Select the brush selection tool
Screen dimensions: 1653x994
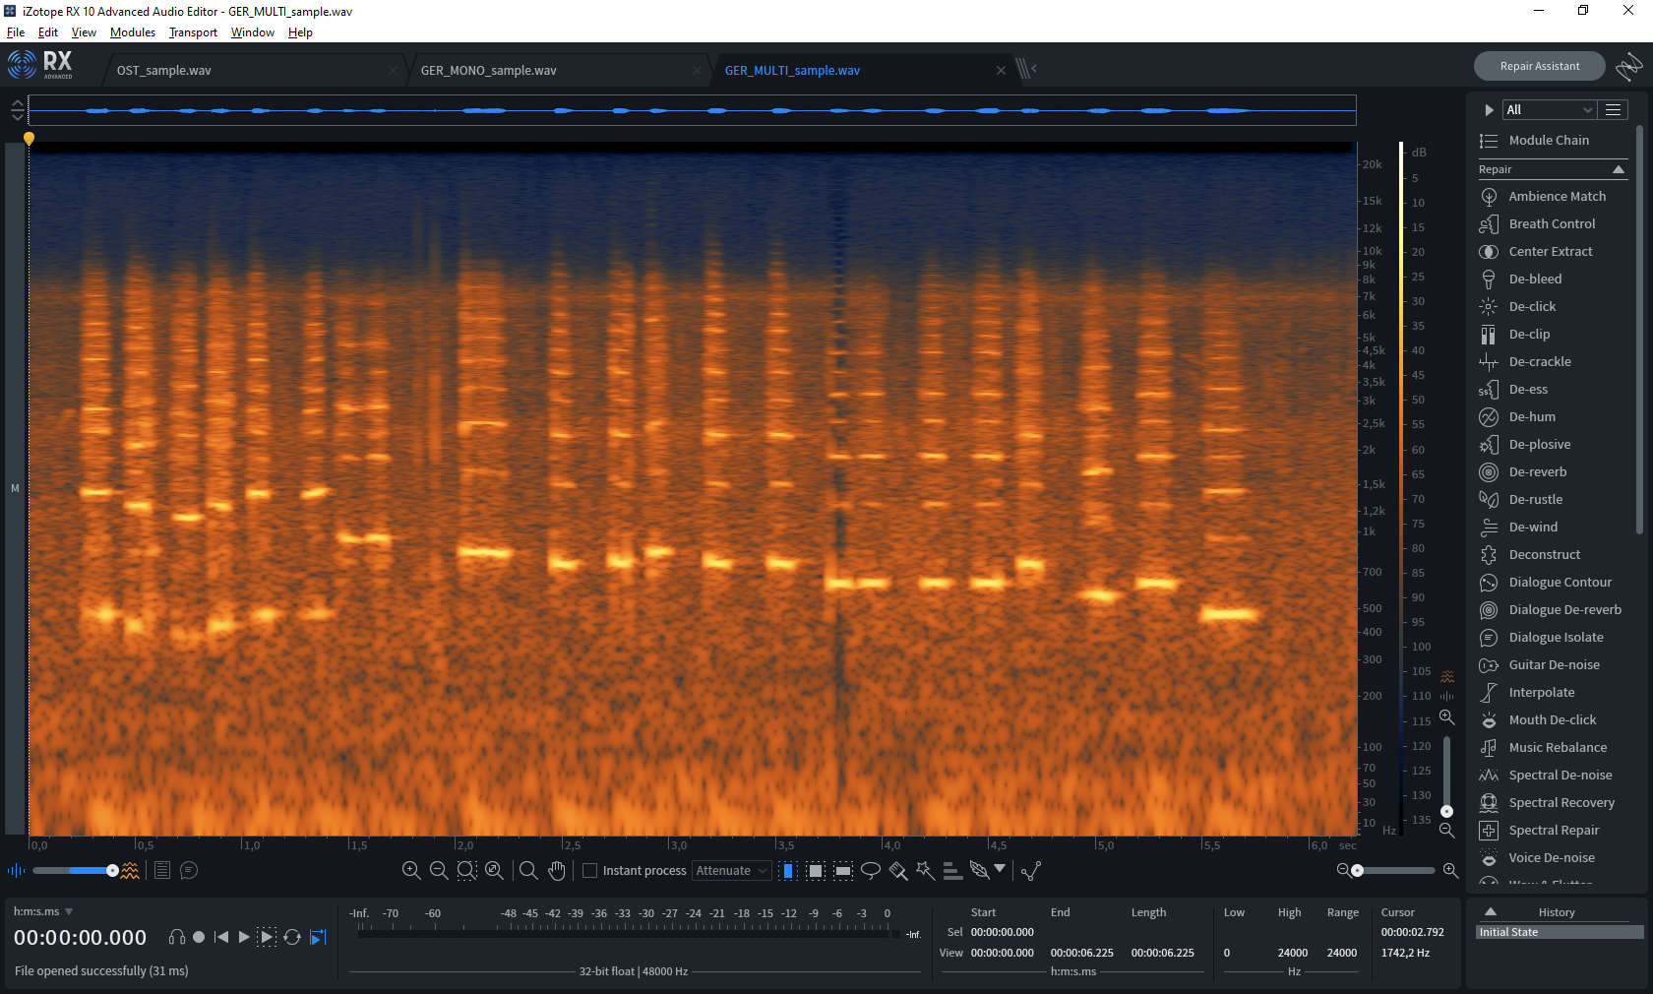(x=898, y=871)
